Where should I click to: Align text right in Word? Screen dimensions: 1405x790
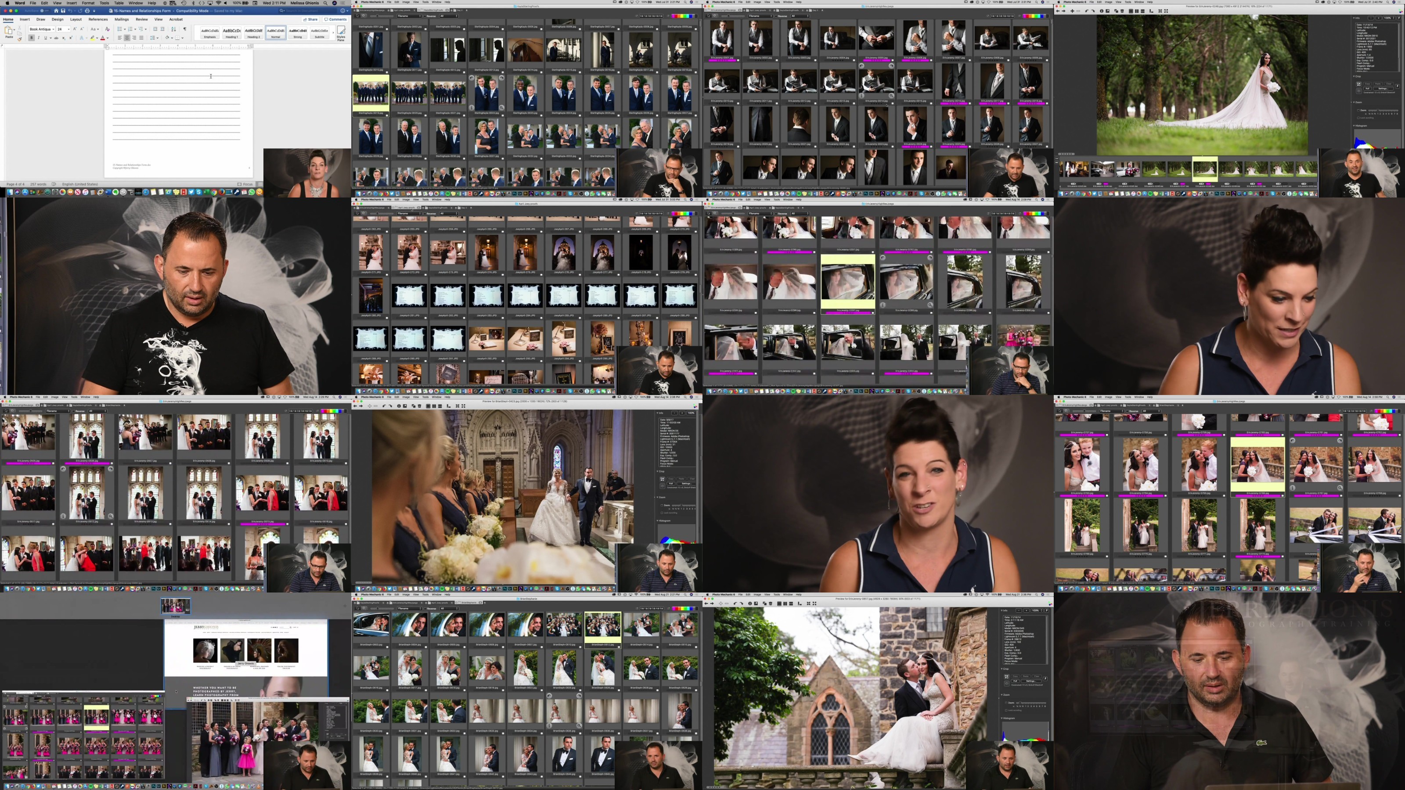click(134, 38)
